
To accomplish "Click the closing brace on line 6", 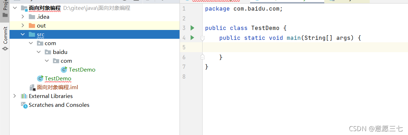I will pos(221,57).
